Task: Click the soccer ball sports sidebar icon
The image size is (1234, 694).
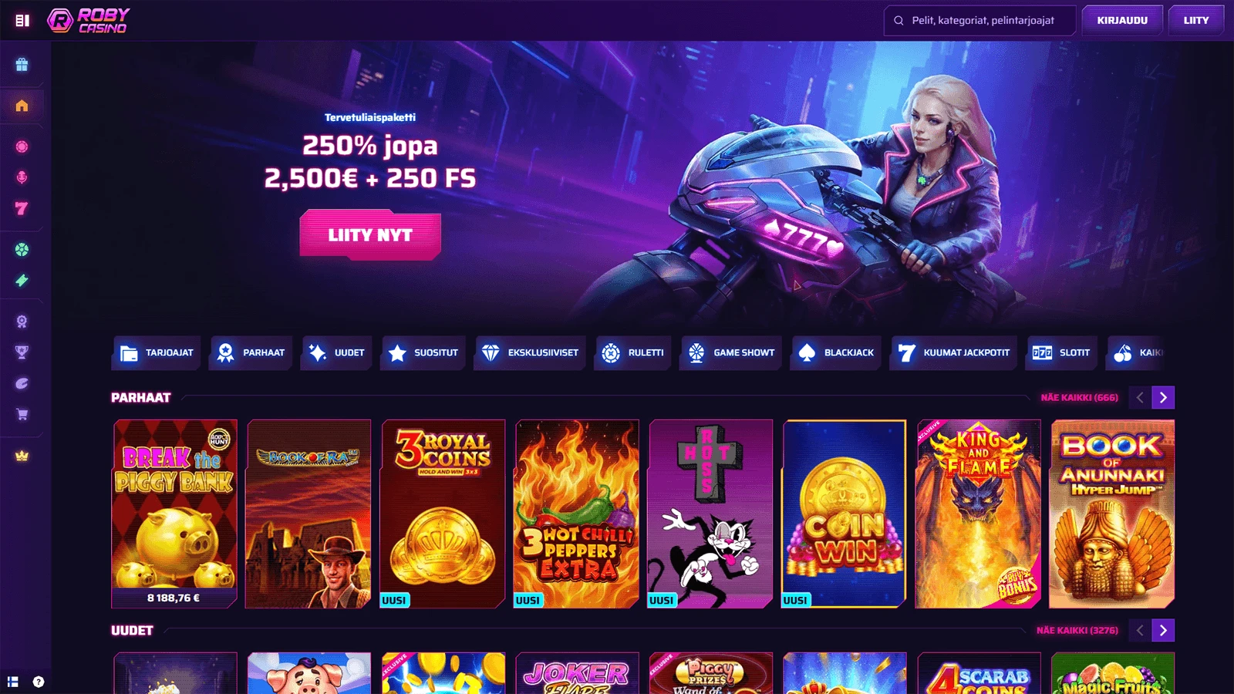Action: tap(22, 249)
